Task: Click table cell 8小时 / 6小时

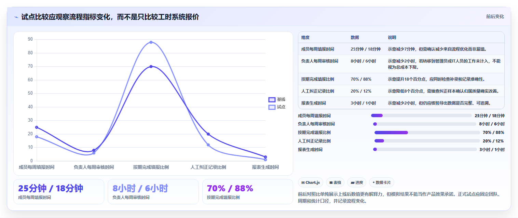Action: [x=363, y=61]
